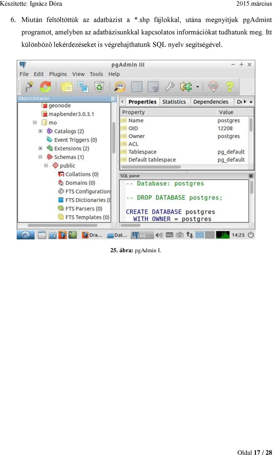The image size is (273, 455).
Task: Refresh the selected object with the toolbar arrows
Action: coord(45,86)
